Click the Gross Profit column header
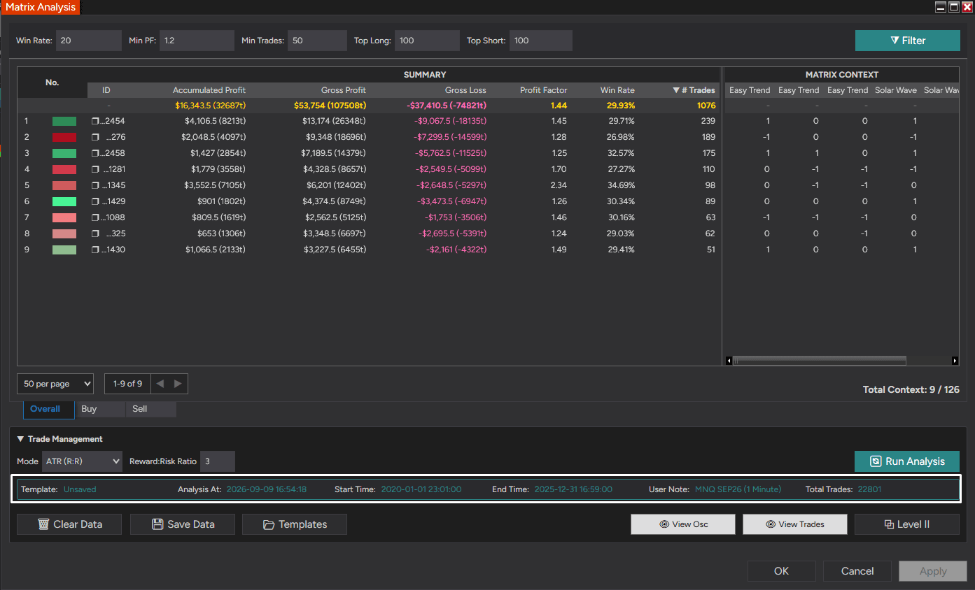This screenshot has width=975, height=590. (344, 90)
